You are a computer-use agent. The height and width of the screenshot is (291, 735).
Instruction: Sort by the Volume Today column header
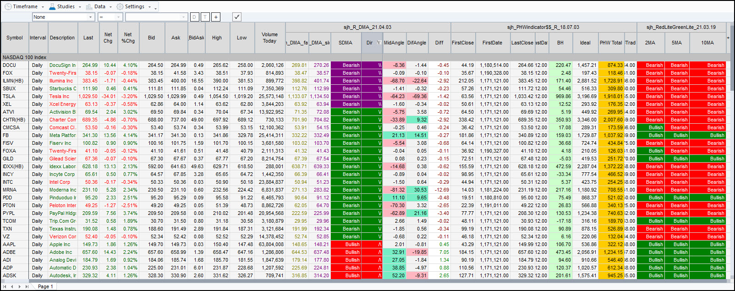tap(270, 38)
